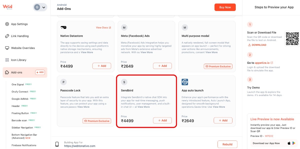Click the Add-ons puzzle icon
Screen dimensions: 300x149
(x=7, y=72)
